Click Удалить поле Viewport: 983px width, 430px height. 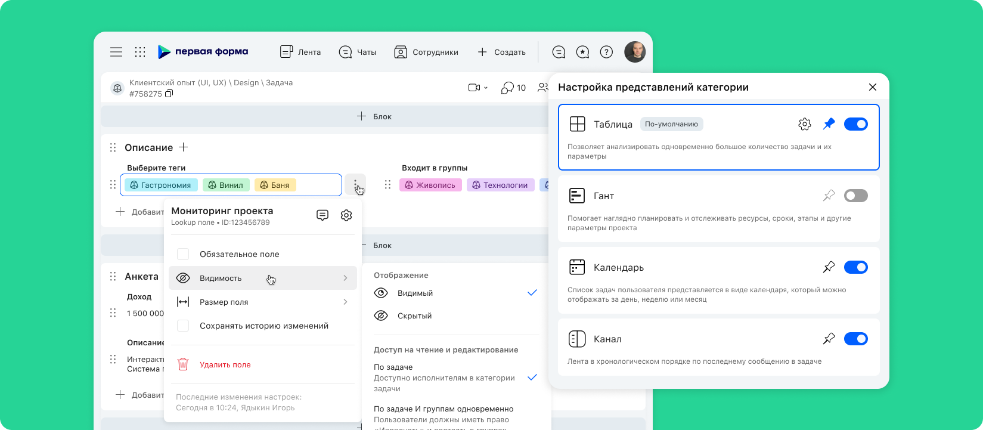click(x=225, y=364)
